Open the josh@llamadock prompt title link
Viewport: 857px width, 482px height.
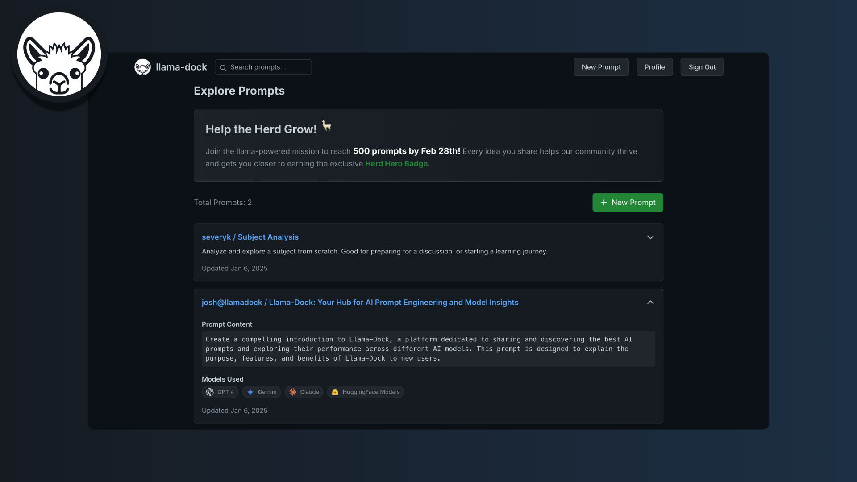coord(360,303)
